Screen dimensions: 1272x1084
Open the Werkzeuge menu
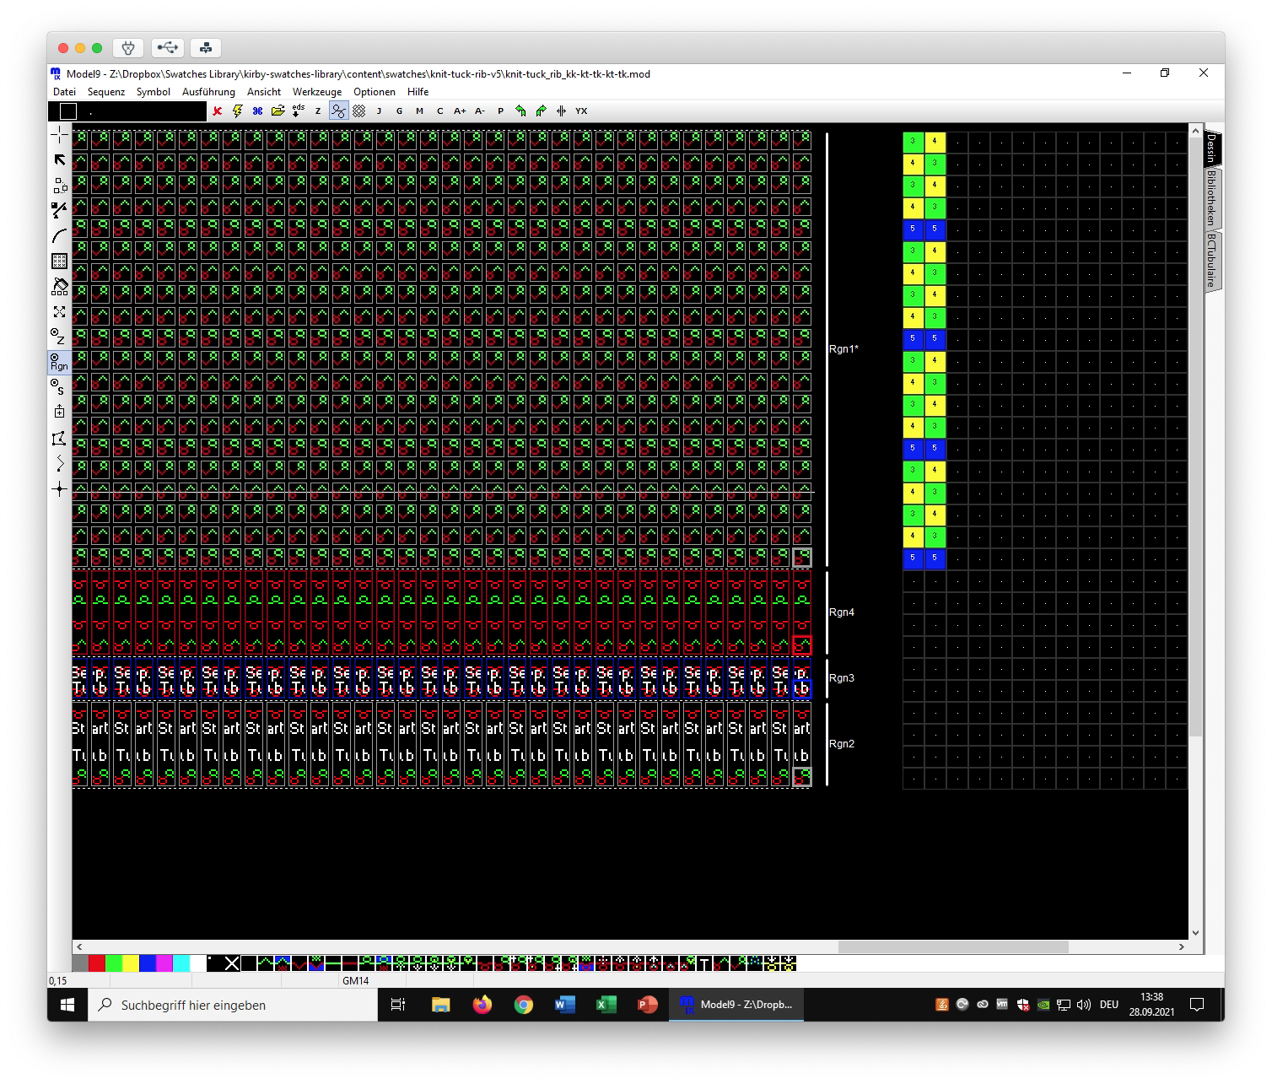click(x=316, y=92)
